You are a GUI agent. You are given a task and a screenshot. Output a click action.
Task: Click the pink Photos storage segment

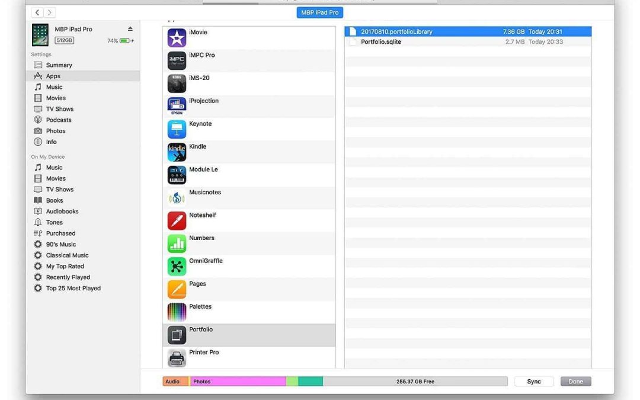tap(237, 382)
